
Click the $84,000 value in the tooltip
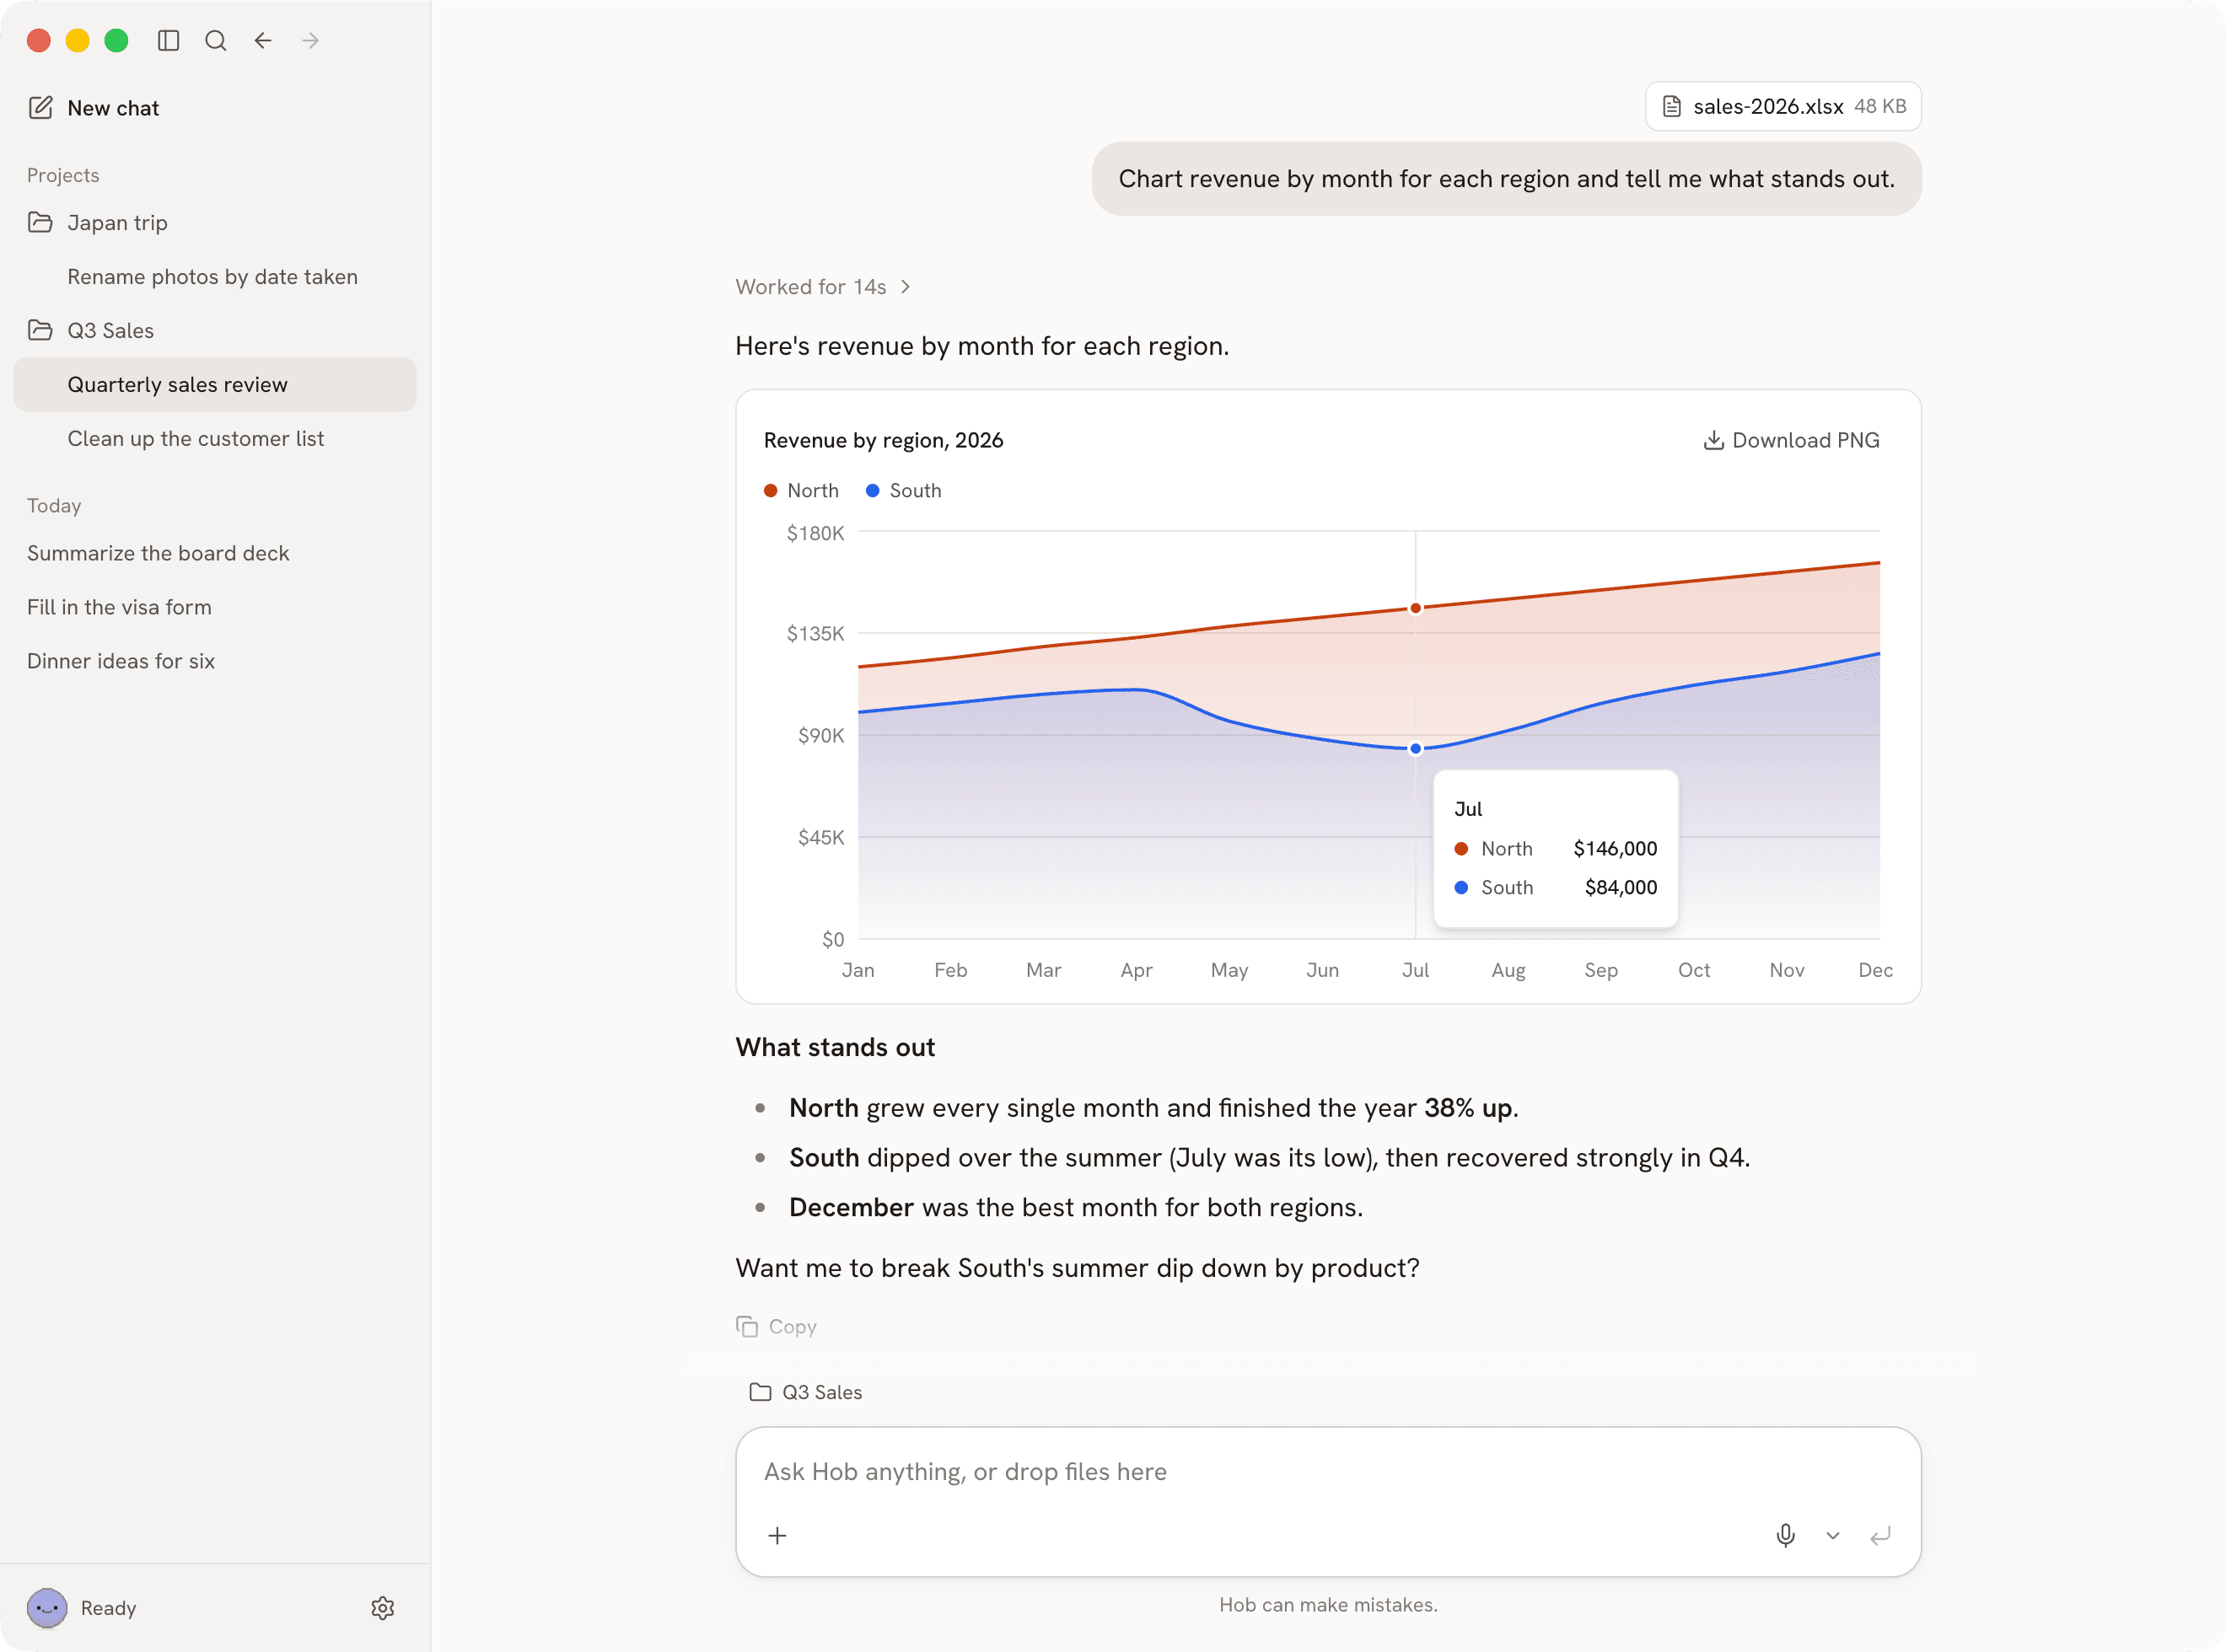click(x=1621, y=887)
